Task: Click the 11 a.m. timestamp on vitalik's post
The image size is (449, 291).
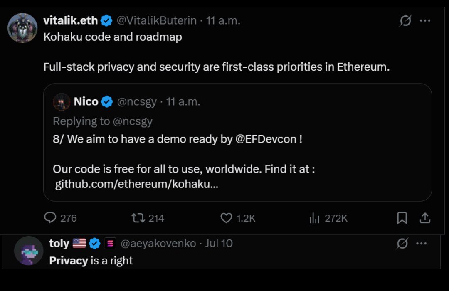Action: (223, 20)
